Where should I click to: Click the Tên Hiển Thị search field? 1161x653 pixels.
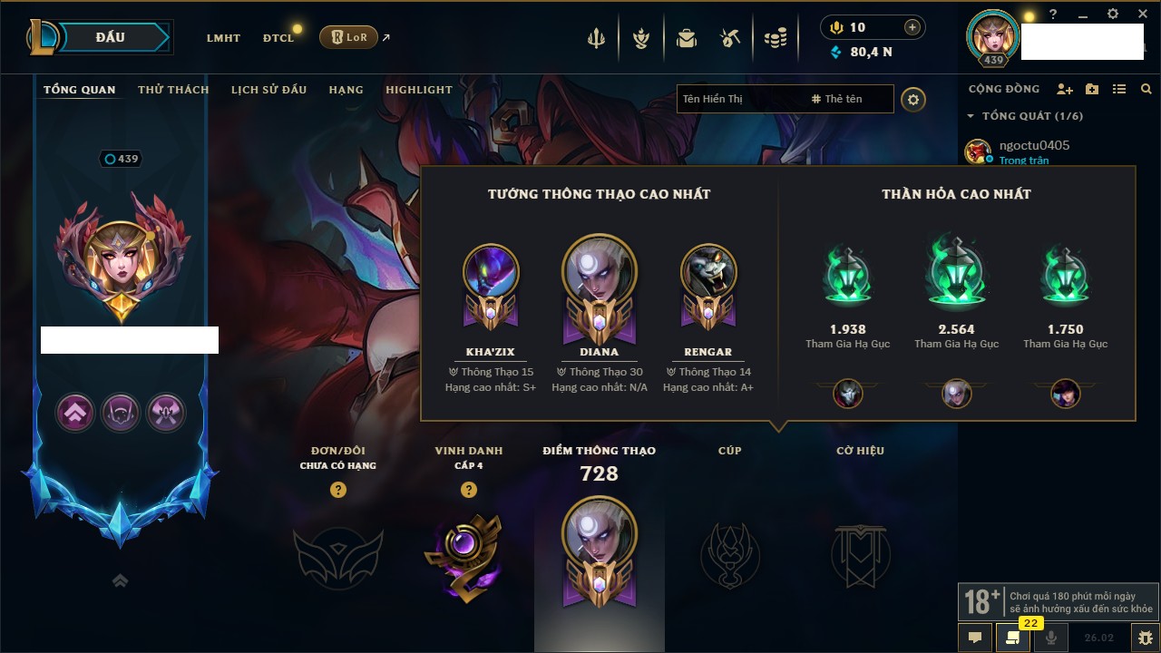(739, 99)
